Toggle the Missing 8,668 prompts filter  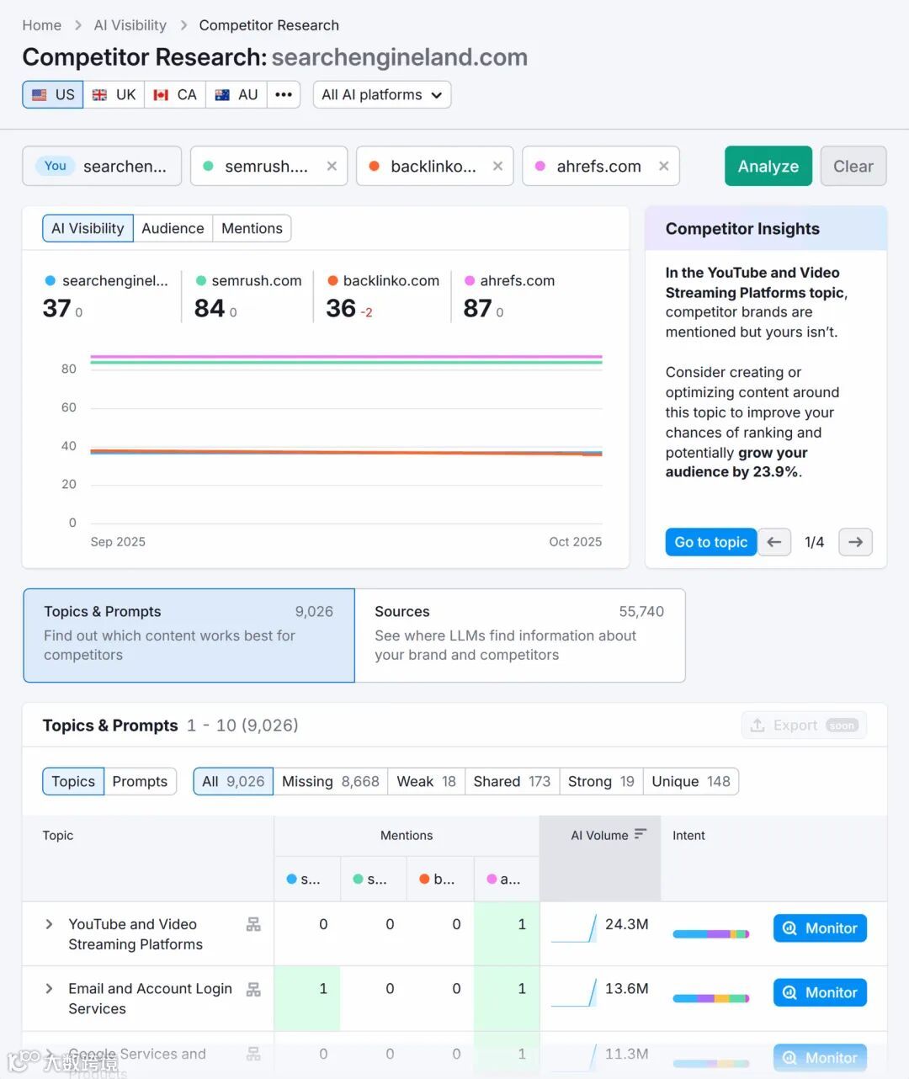coord(330,781)
